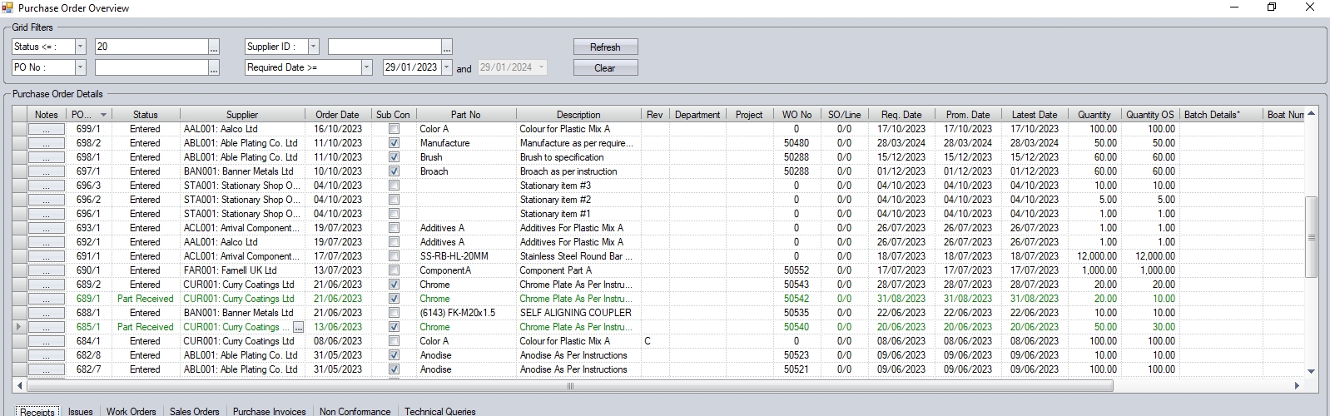1330x416 pixels.
Task: Click ellipsis lookup beside Supplier ID field
Action: click(447, 47)
